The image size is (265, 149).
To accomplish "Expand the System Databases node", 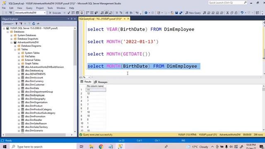I will (x=12, y=35).
